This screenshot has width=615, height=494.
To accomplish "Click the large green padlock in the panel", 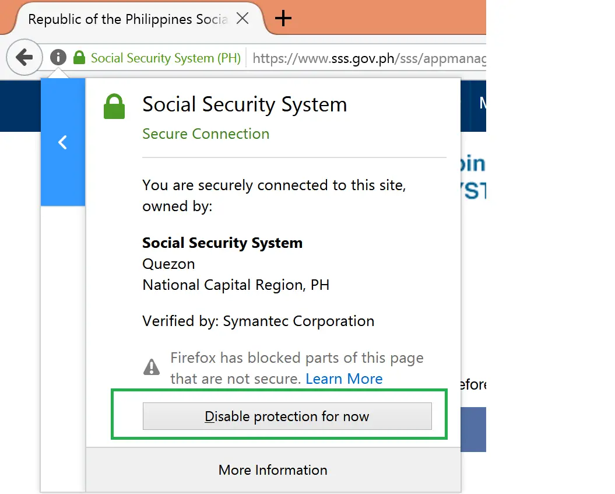I will pyautogui.click(x=114, y=106).
